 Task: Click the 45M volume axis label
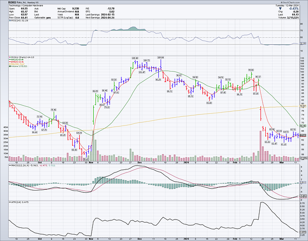coord(5,127)
